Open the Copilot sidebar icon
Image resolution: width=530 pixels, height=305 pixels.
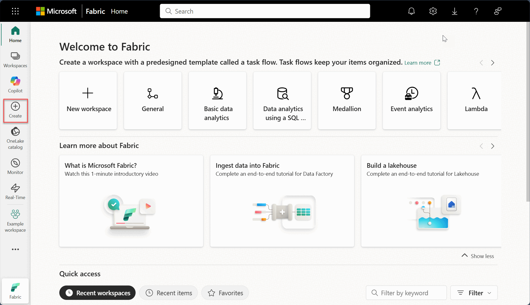15,85
